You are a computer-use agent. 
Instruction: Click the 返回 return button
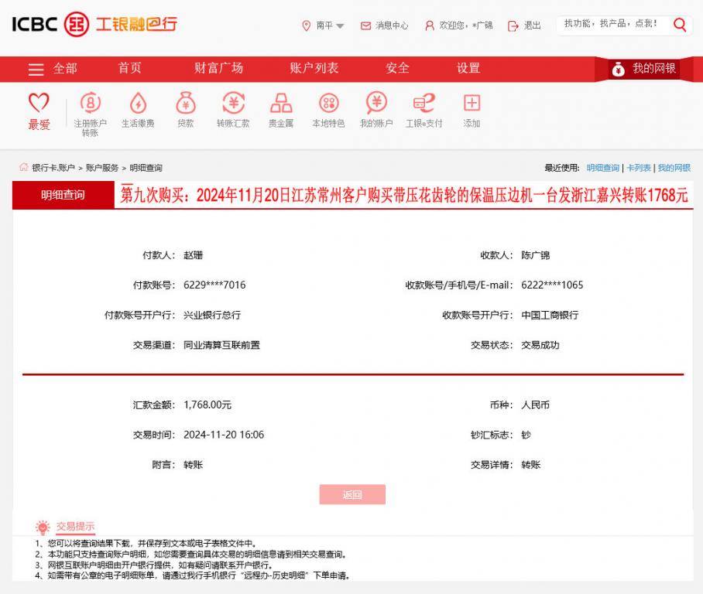(351, 494)
